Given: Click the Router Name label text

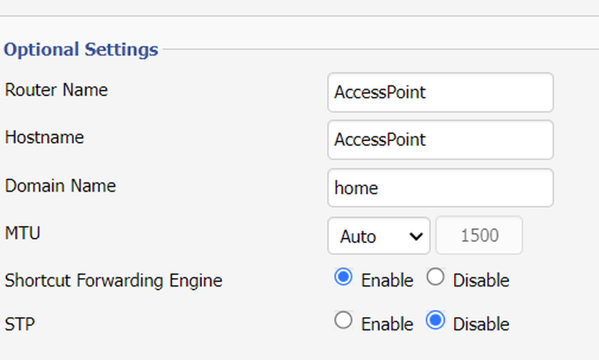Looking at the screenshot, I should tap(56, 90).
